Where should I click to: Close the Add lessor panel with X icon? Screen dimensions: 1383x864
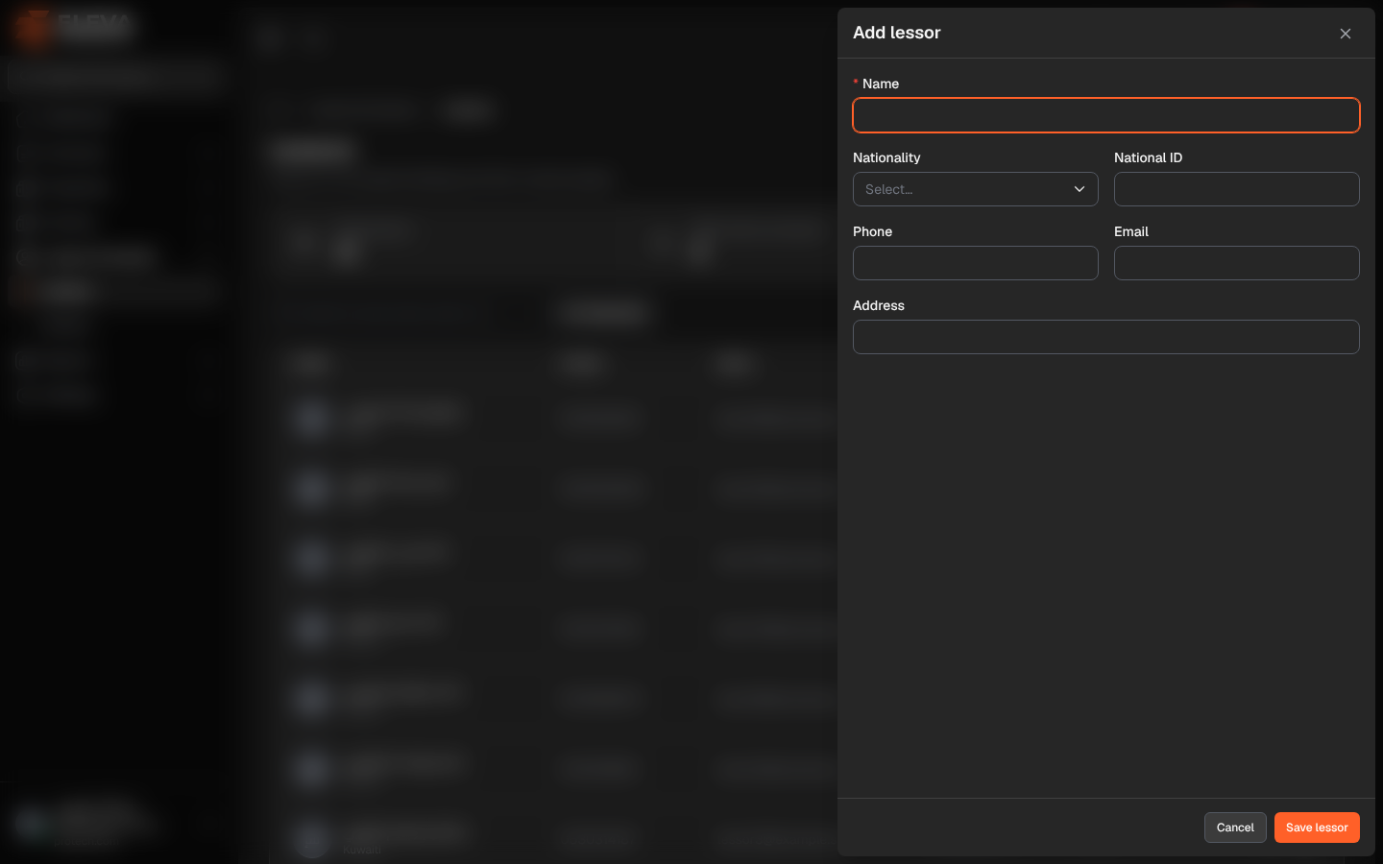tap(1346, 34)
